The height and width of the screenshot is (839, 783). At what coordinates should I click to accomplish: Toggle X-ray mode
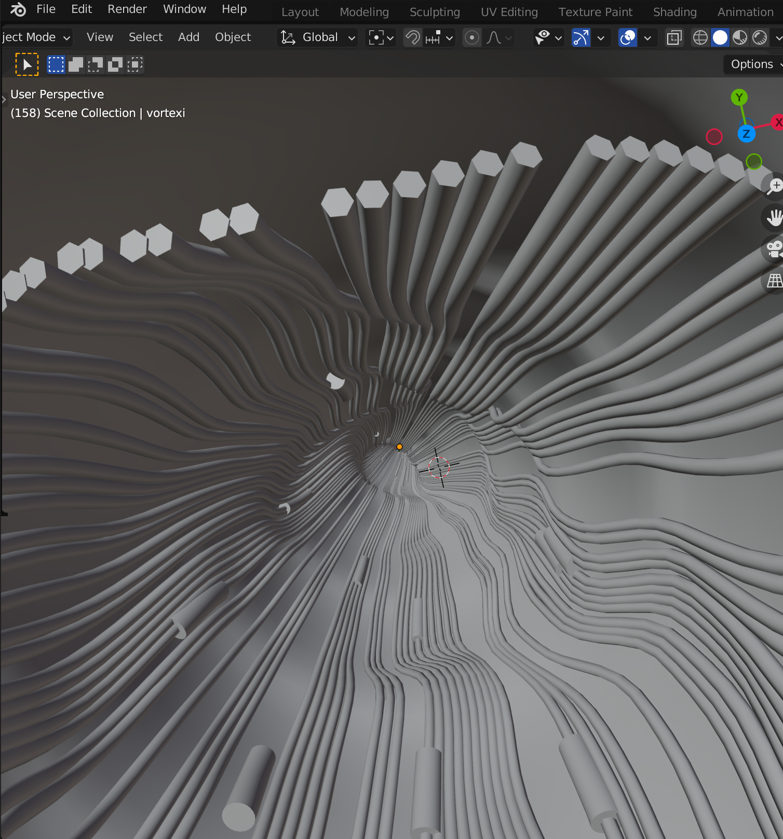click(674, 37)
